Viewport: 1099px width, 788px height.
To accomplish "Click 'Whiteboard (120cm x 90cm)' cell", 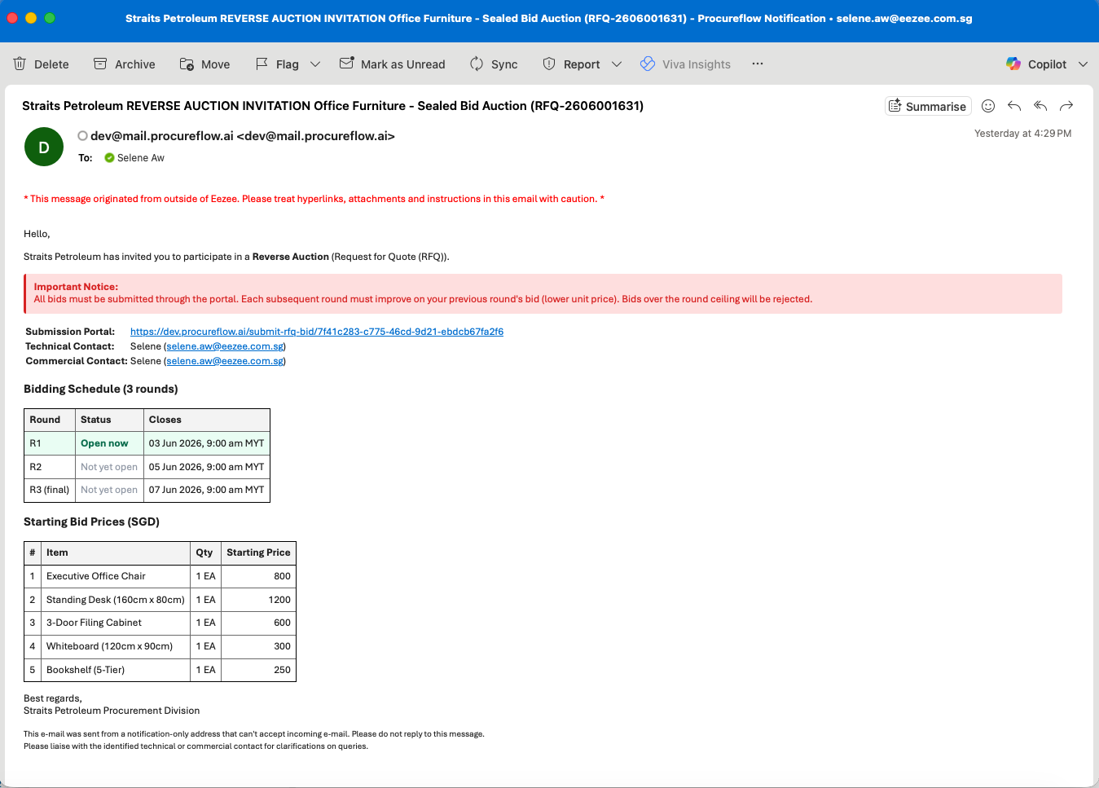I will tap(116, 646).
